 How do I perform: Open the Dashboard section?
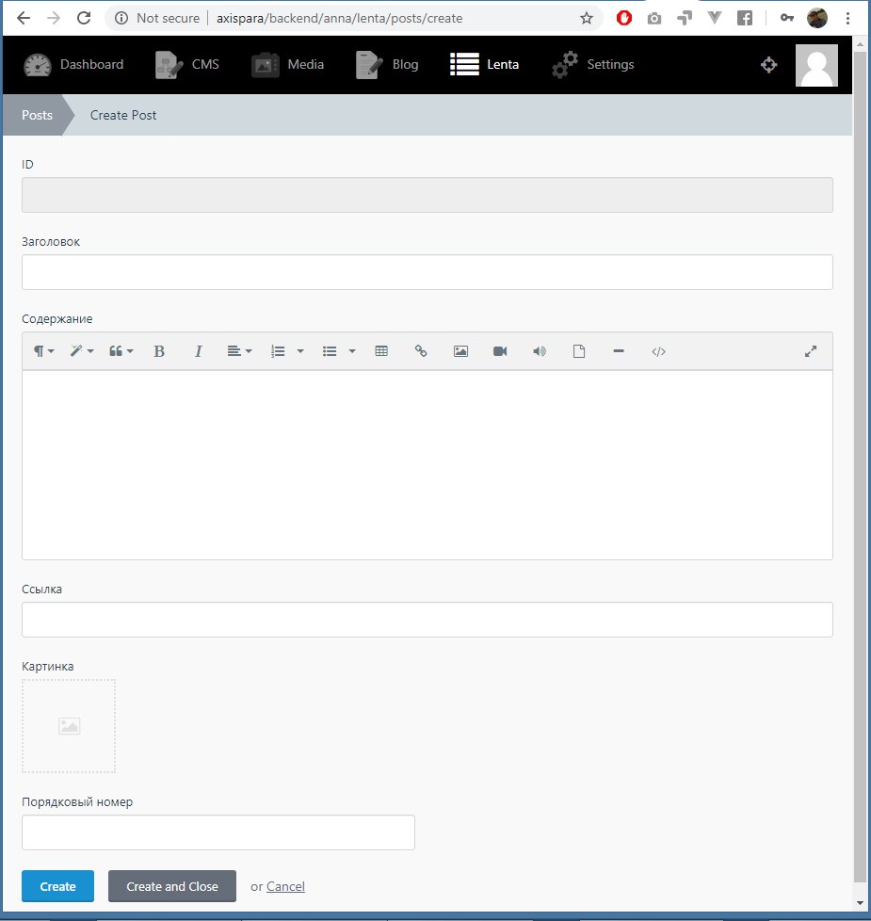click(73, 65)
